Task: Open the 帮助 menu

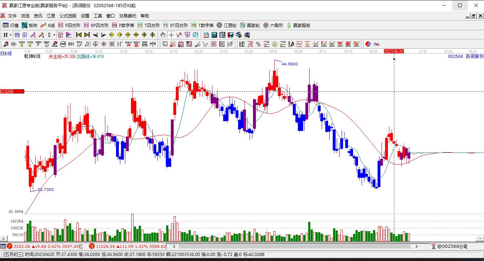Action: point(145,16)
